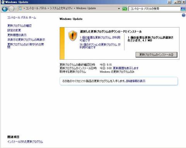Image resolution: width=186 pixels, height=148 pixels.
Task: Open 更新プログラムのよく寄せられる質問 link
Action: coord(26,46)
